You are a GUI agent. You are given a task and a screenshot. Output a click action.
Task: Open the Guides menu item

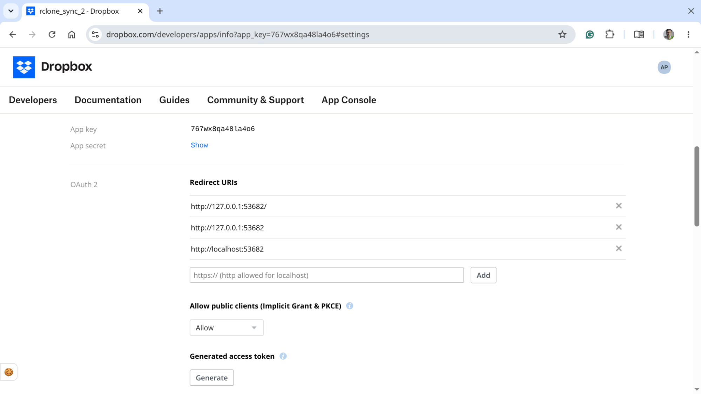pos(174,100)
